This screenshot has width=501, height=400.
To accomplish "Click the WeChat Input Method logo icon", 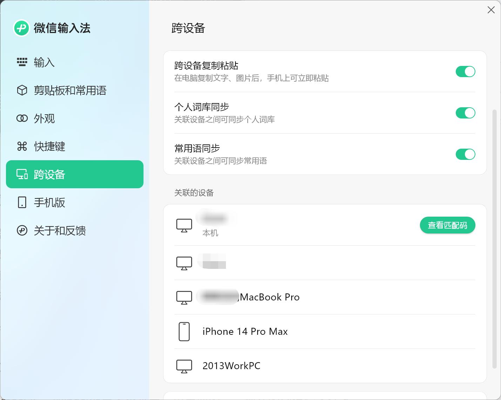I will pos(21,28).
